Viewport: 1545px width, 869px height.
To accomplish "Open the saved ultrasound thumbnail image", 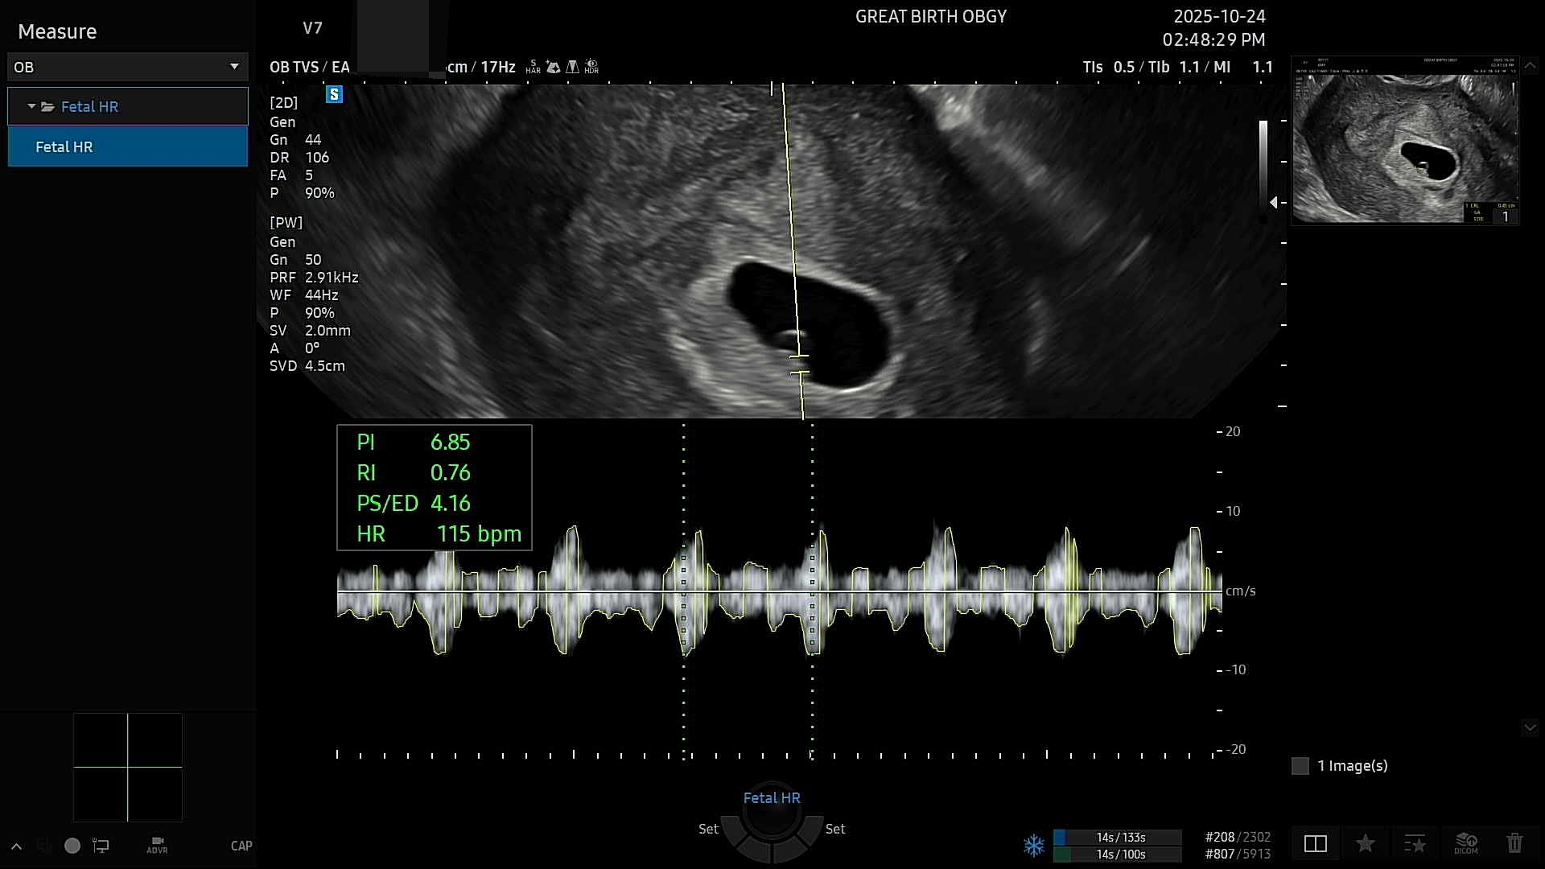I will [1405, 141].
